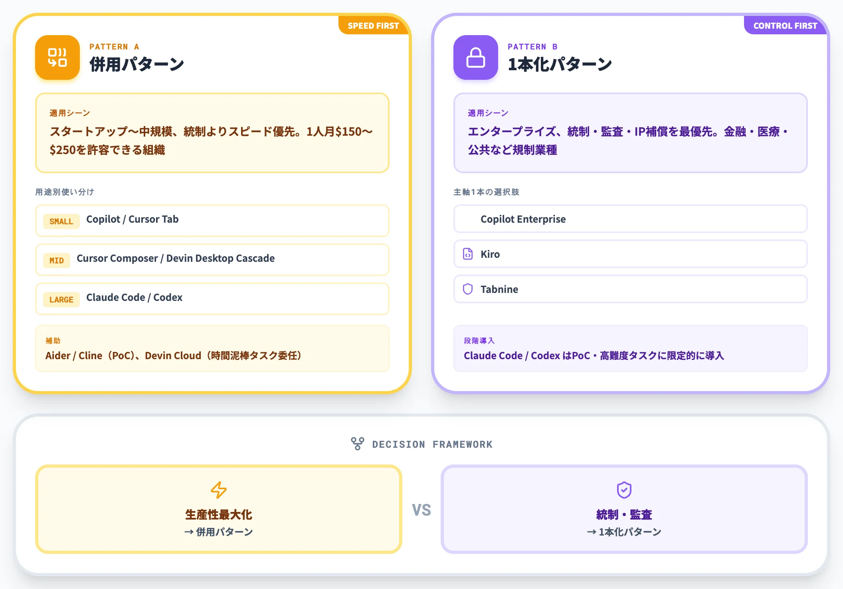Image resolution: width=843 pixels, height=589 pixels.
Task: Click the PATTERN A label
Action: pyautogui.click(x=114, y=47)
